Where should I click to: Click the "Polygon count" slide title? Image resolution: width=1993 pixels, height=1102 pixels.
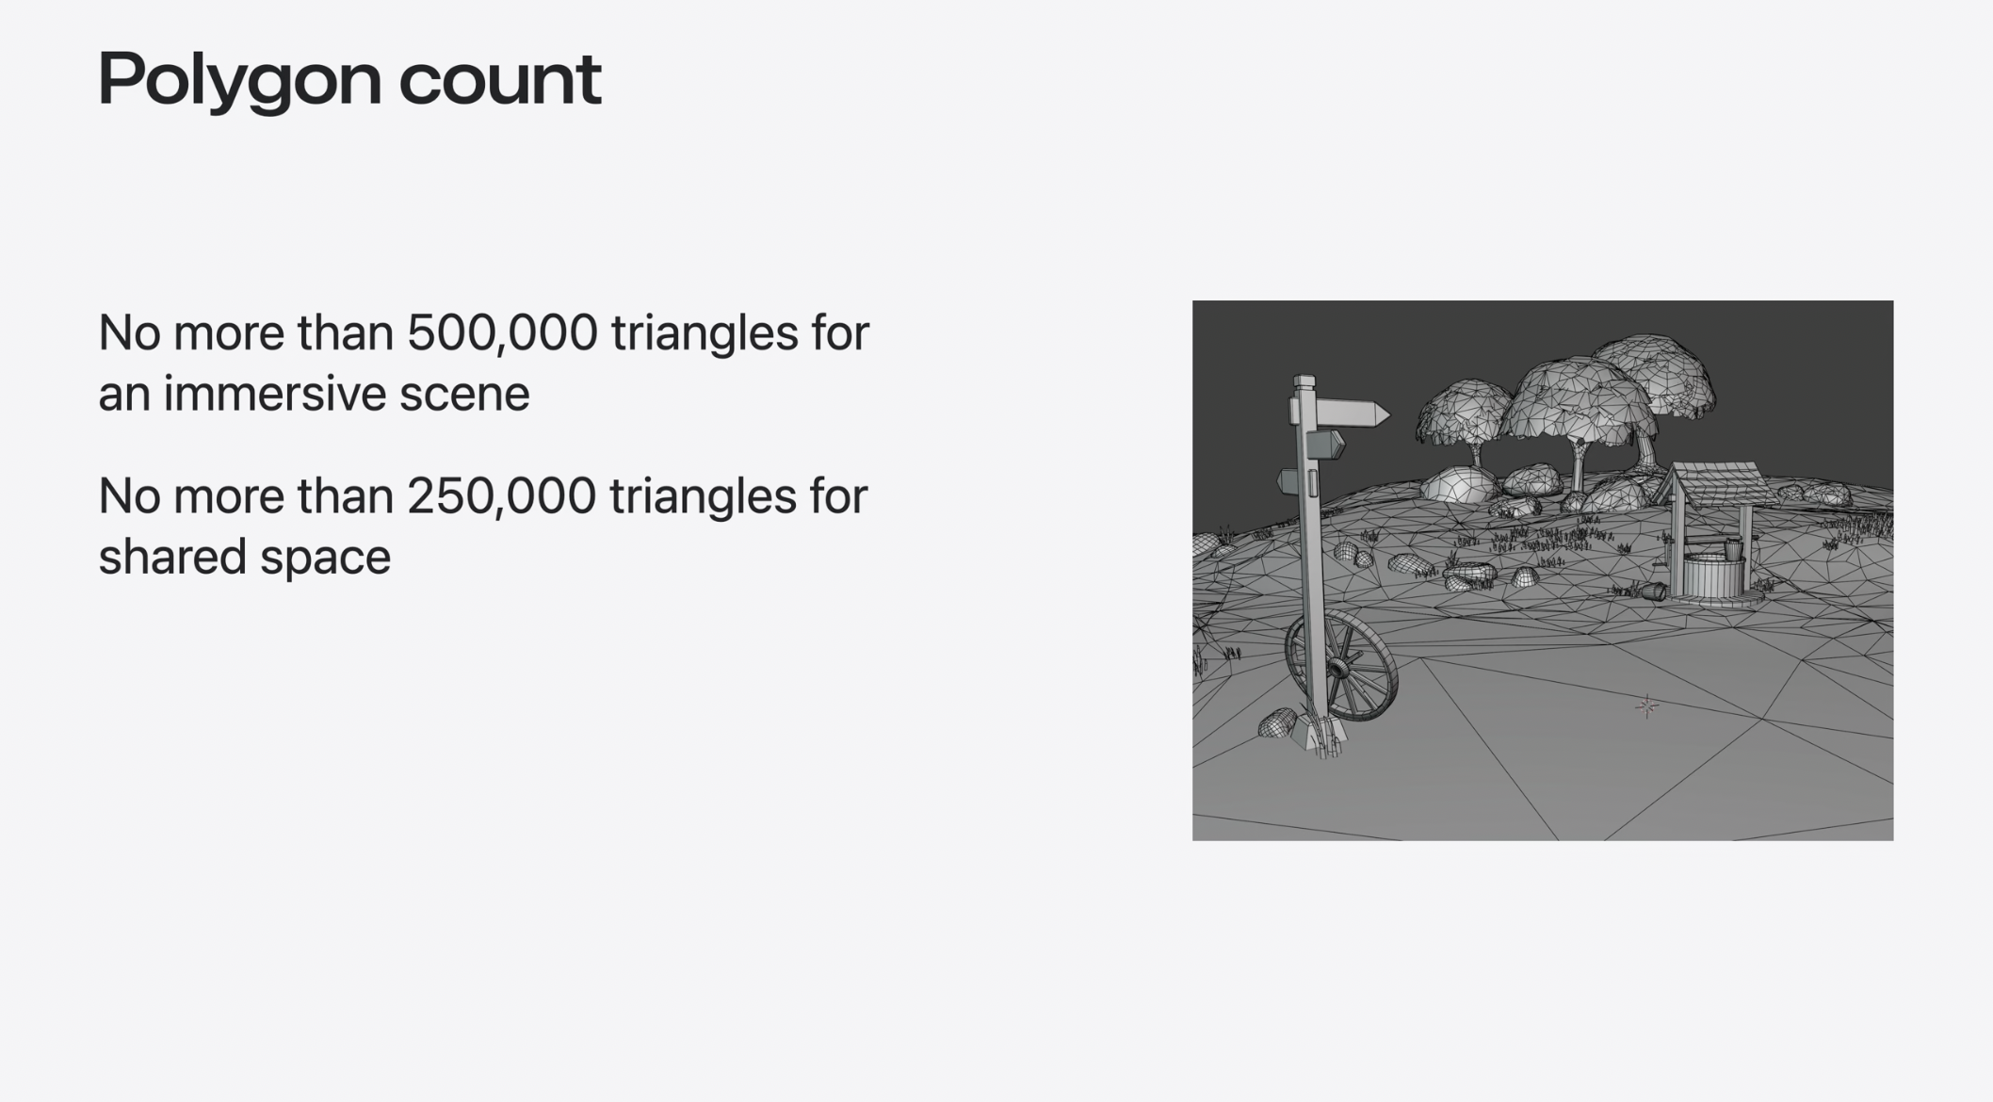pos(348,79)
